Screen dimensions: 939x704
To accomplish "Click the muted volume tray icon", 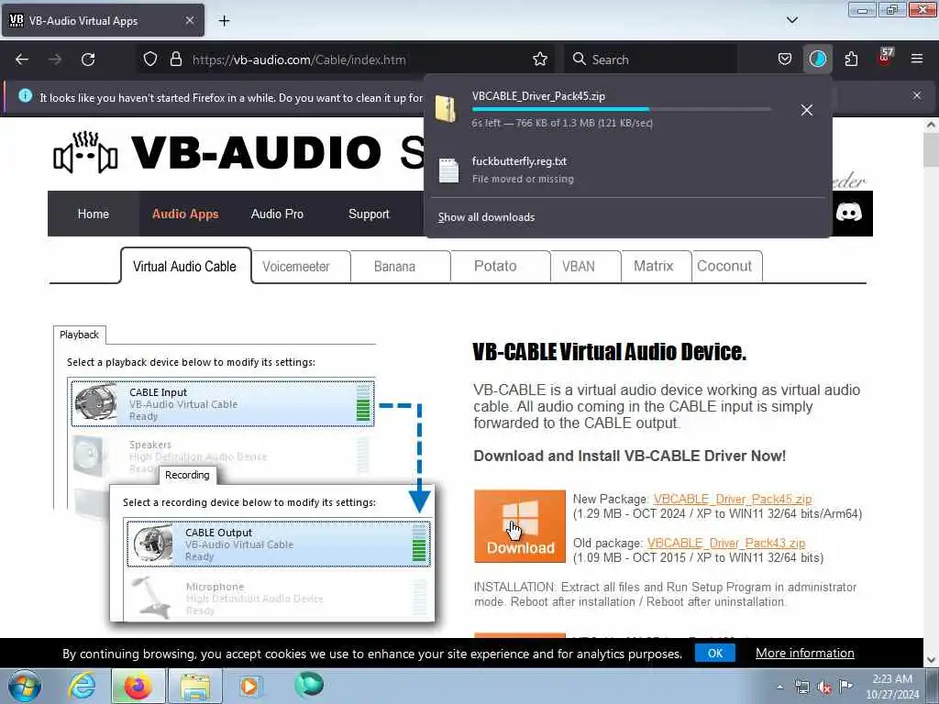I will (824, 687).
